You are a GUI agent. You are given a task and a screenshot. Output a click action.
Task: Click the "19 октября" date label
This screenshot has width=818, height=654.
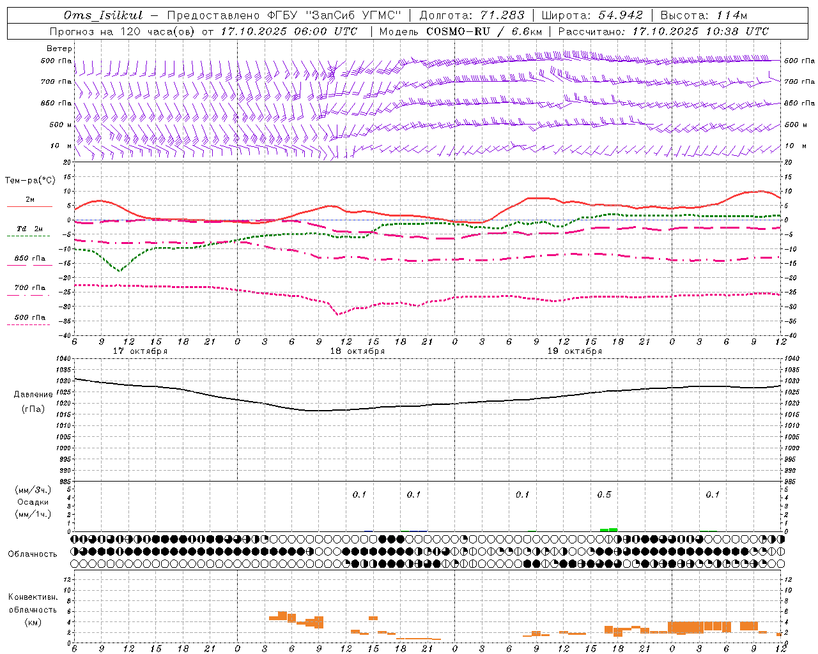[575, 351]
